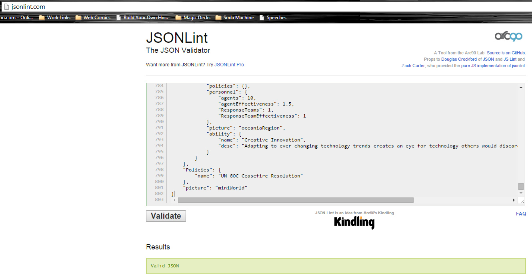Open the Magic Decks bookmark folder
Viewport: 532px width, 279px height.
coord(193,18)
